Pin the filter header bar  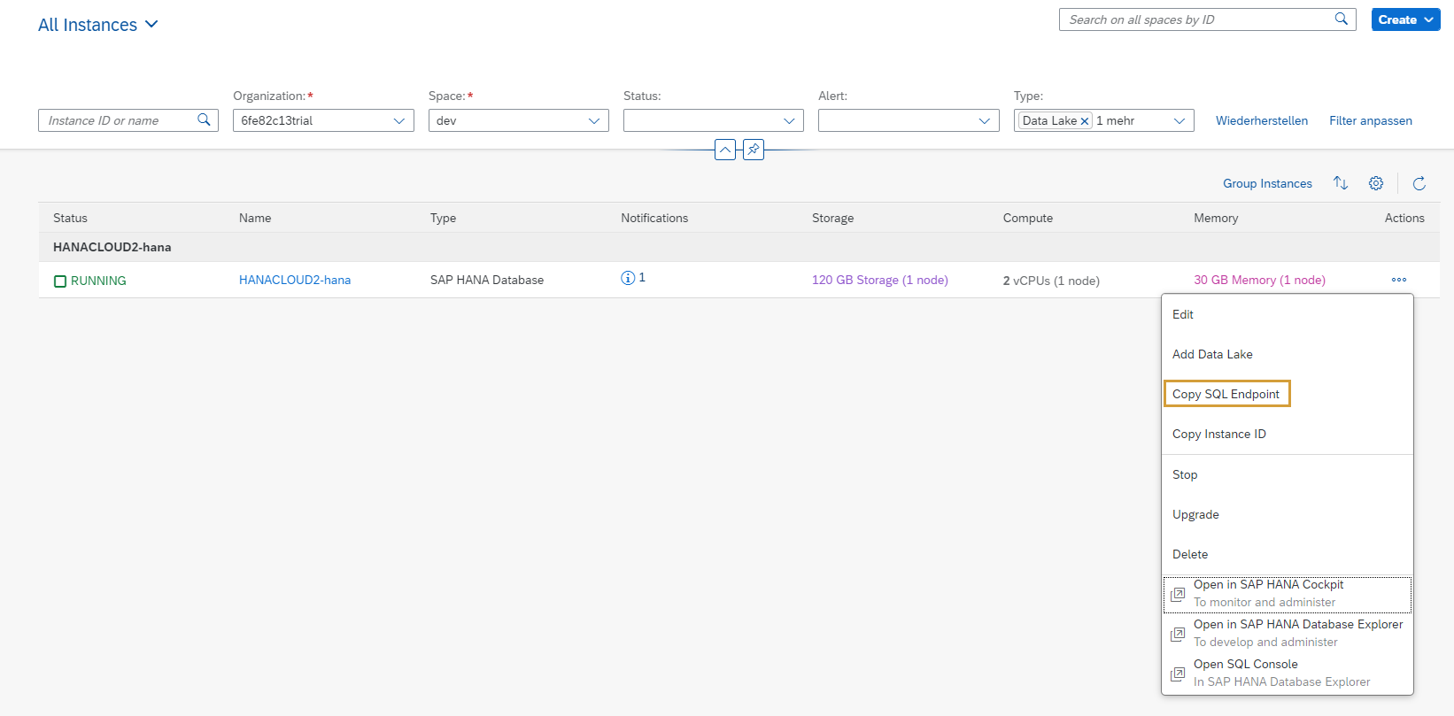[754, 150]
